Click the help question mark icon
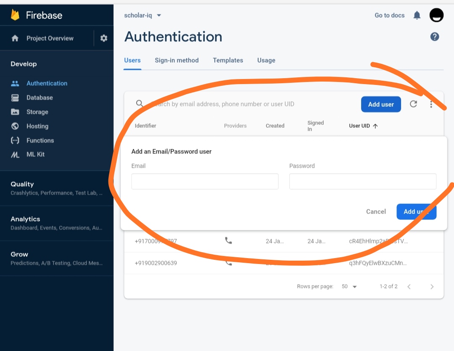454x351 pixels. click(435, 37)
